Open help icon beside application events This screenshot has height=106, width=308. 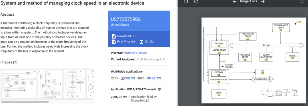point(159,89)
